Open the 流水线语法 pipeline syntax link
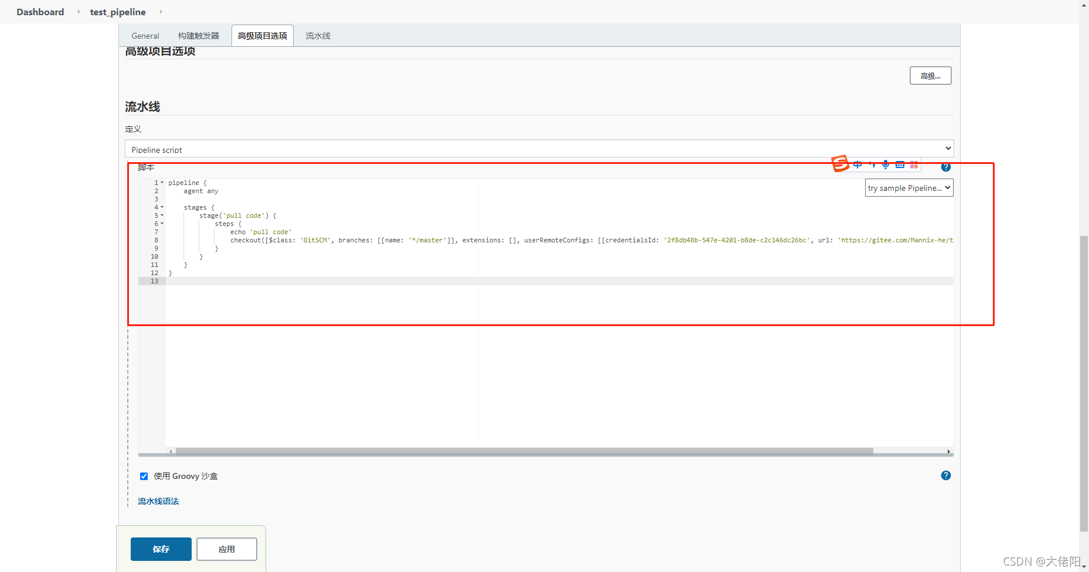The image size is (1089, 572). pyautogui.click(x=158, y=501)
